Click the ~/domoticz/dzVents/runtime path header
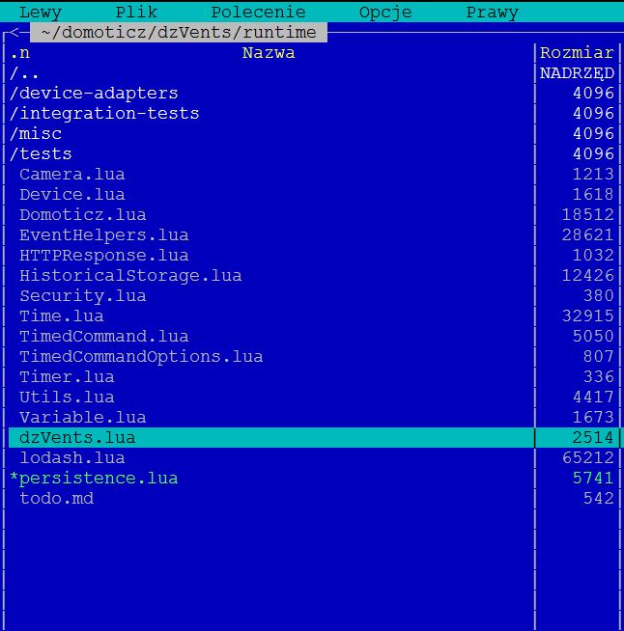 (179, 32)
